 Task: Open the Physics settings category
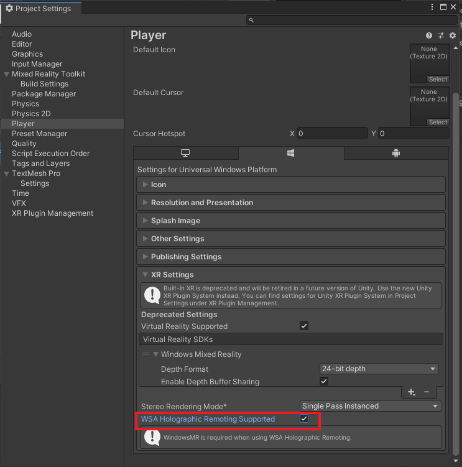coord(25,104)
